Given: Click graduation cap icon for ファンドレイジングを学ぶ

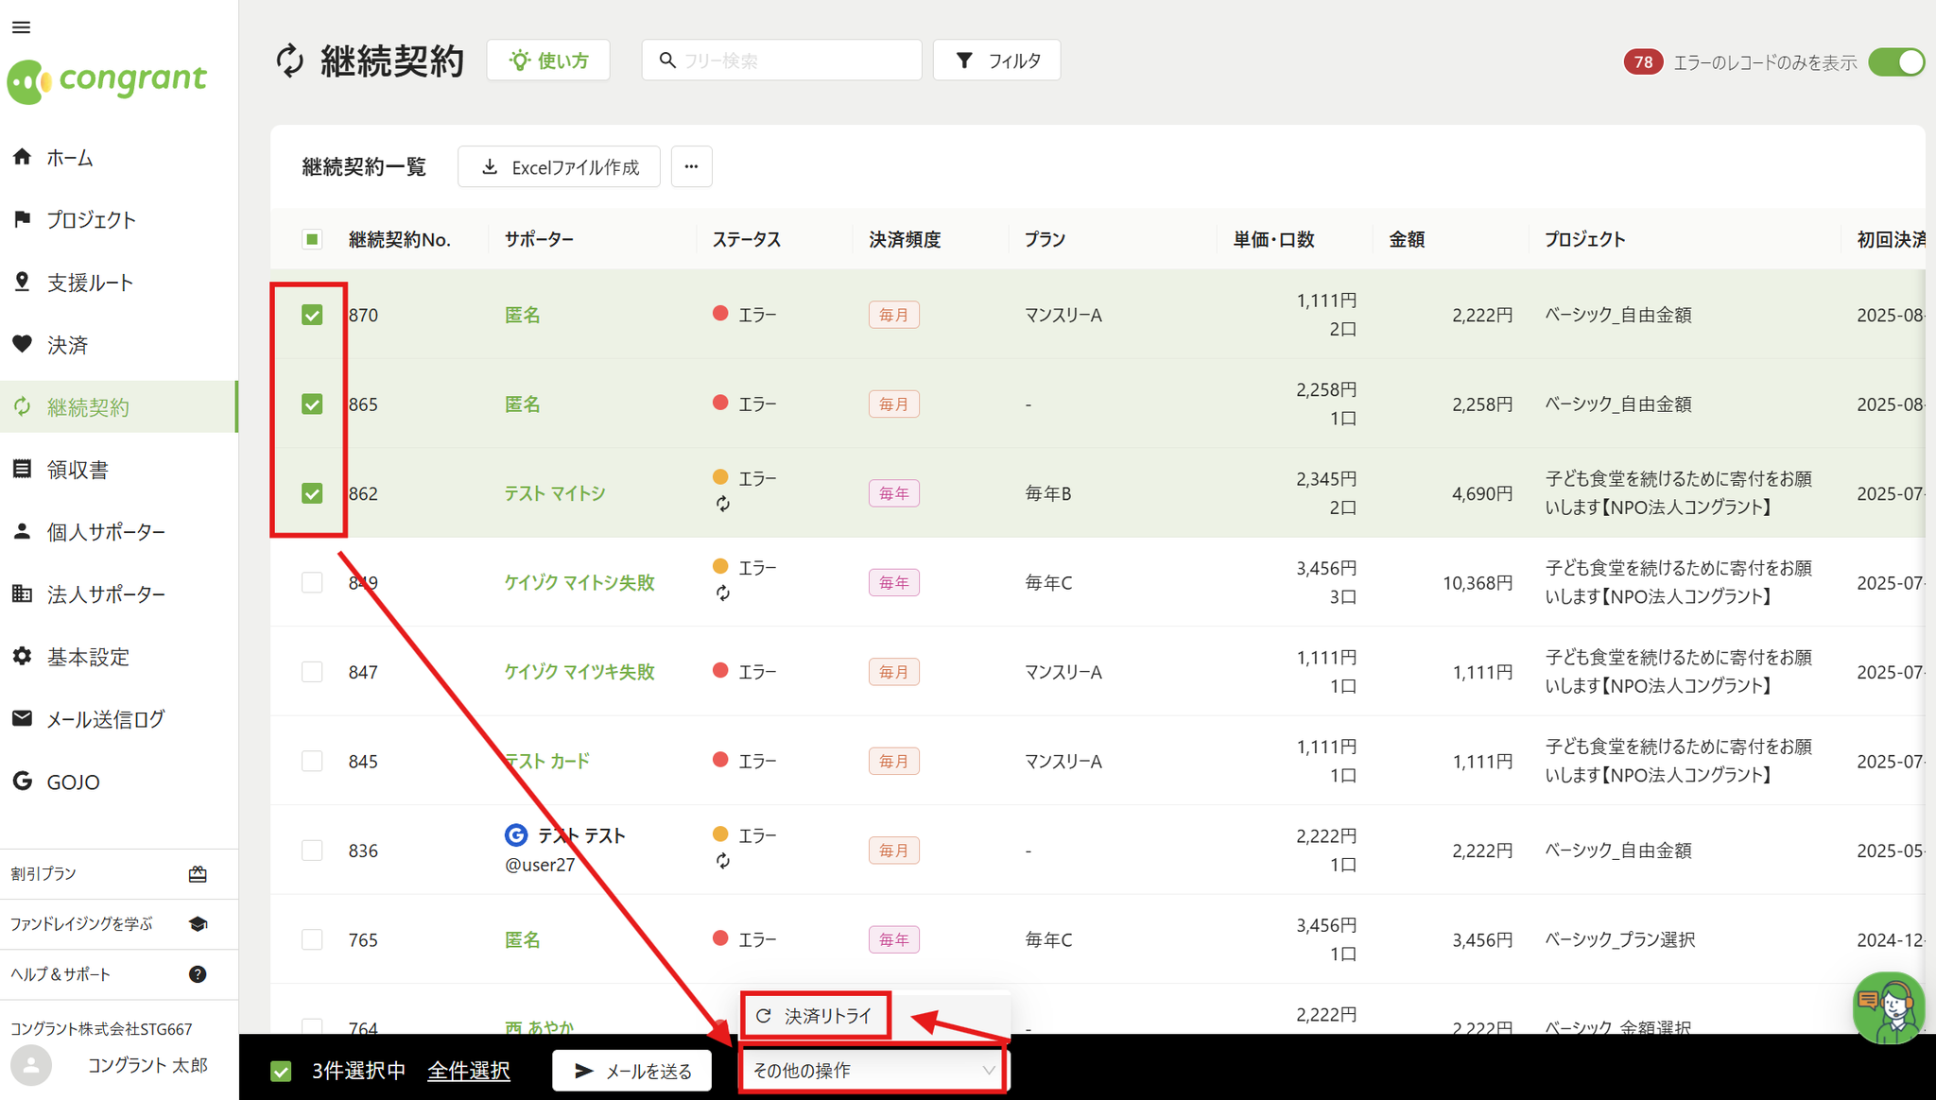Looking at the screenshot, I should tap(198, 924).
